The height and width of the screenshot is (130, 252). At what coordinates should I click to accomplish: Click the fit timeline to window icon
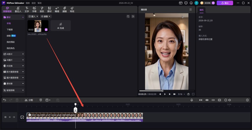pos(219,100)
